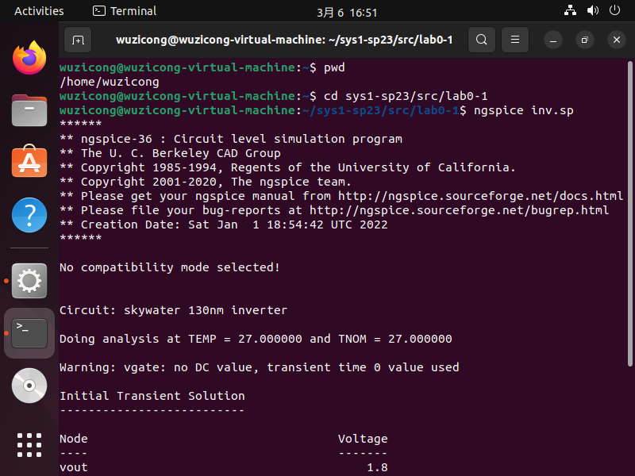Open the Help app from the dock

(29, 215)
